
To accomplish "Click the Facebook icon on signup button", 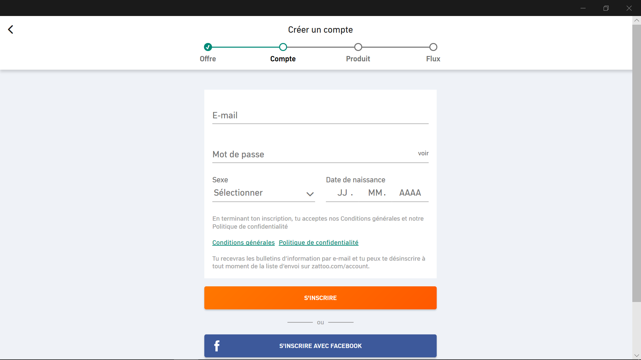I will (x=217, y=346).
